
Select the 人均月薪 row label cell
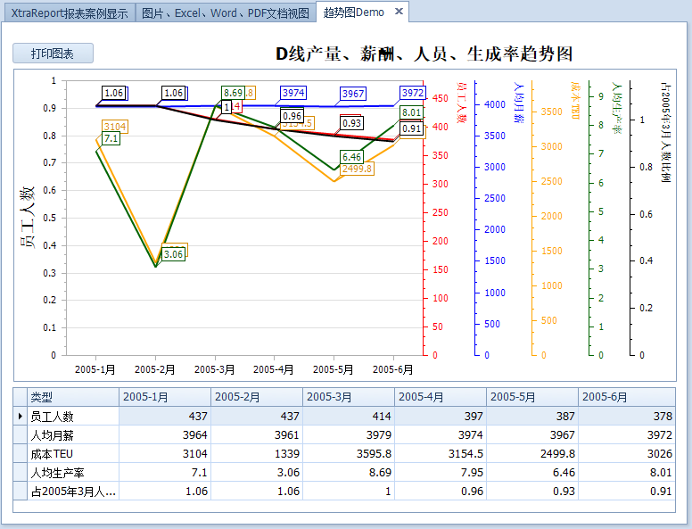(73, 435)
